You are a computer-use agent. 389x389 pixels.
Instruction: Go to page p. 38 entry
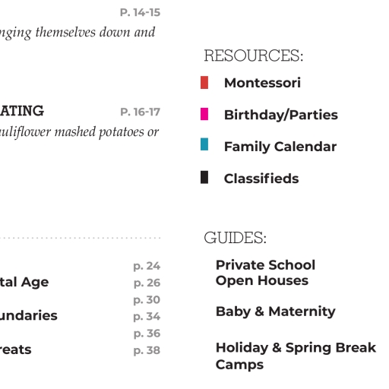click(x=147, y=350)
